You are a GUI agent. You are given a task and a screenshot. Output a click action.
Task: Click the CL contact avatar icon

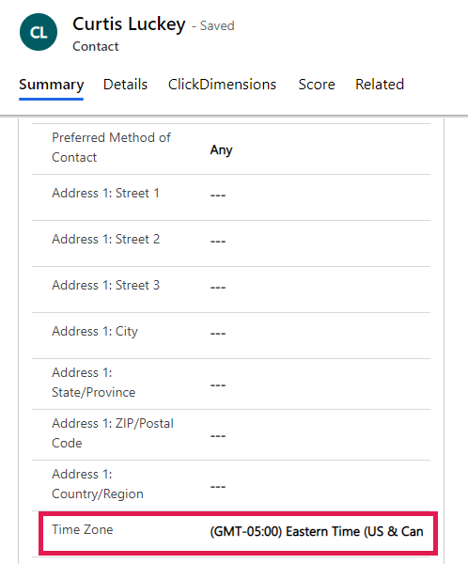(x=39, y=32)
